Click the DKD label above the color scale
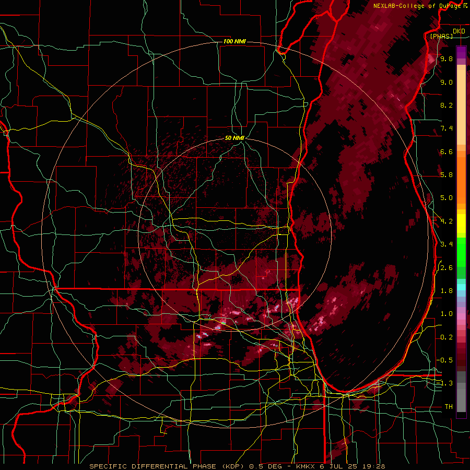Screen dimensions: 470x470 click(x=459, y=31)
